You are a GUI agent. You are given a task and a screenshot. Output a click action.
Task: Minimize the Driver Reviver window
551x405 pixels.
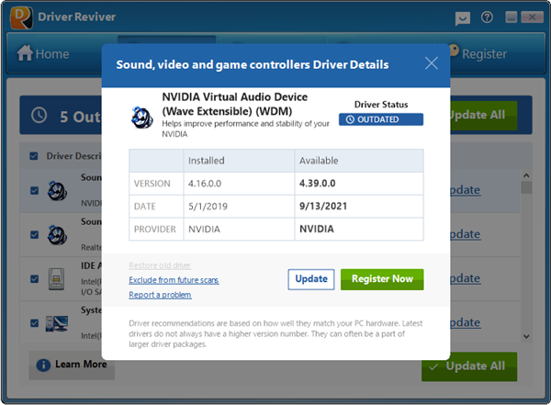point(512,17)
